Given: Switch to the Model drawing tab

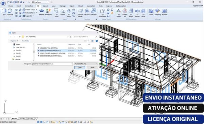Looking at the screenshot, I should (x=14, y=119).
